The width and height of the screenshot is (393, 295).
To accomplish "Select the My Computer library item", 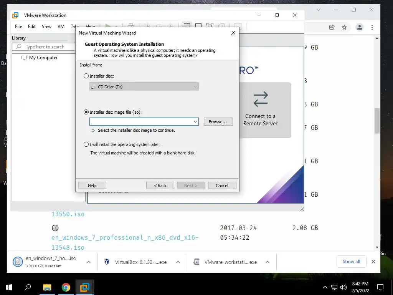I will [40, 58].
